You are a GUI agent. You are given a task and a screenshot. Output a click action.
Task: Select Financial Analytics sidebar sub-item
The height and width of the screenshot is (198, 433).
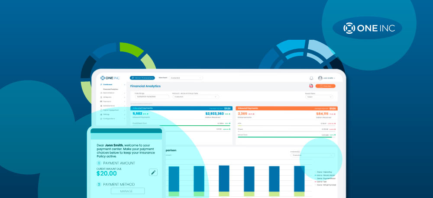point(111,89)
